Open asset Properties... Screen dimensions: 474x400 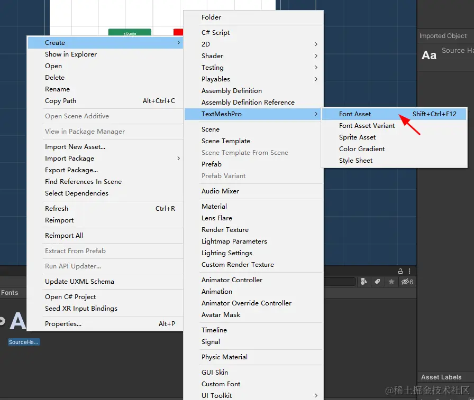tap(105, 323)
